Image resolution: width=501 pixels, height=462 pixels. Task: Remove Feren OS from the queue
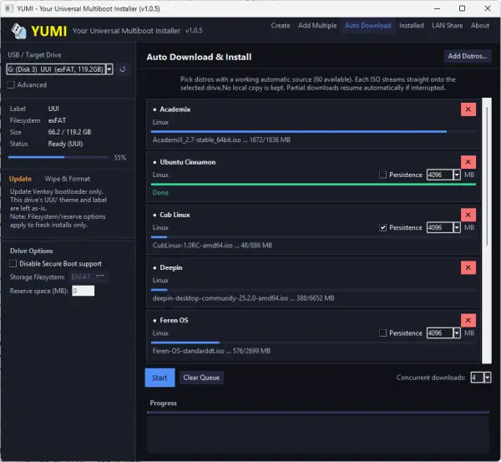pos(468,320)
